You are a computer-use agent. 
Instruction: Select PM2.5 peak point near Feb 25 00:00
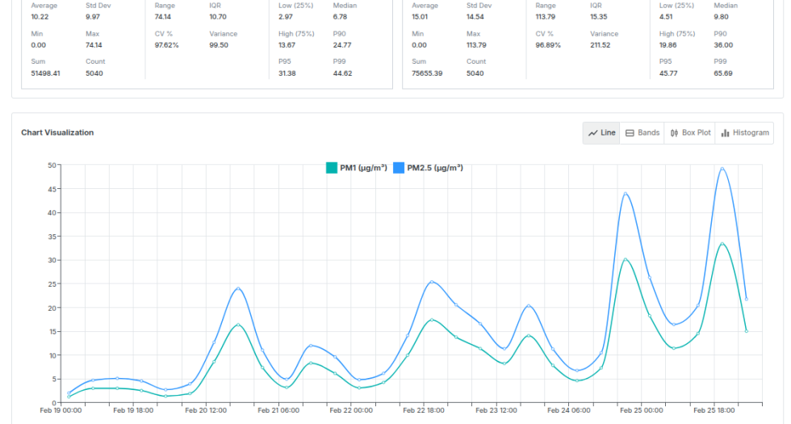626,194
